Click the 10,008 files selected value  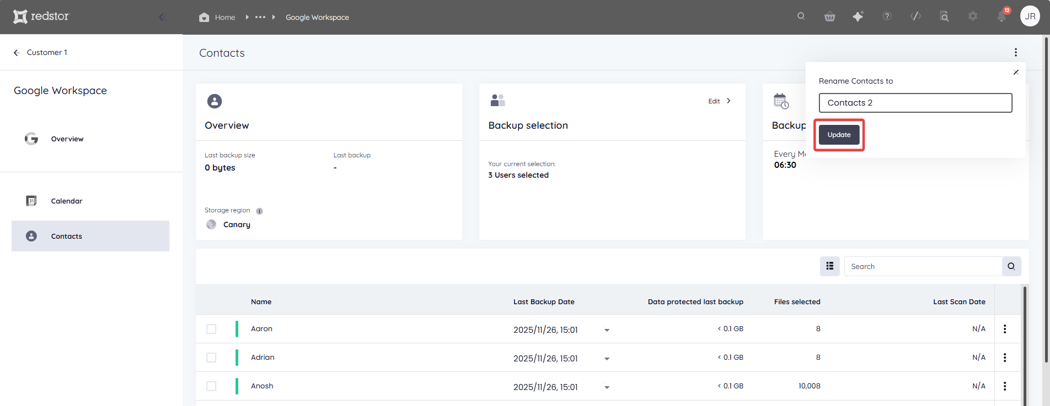click(809, 386)
